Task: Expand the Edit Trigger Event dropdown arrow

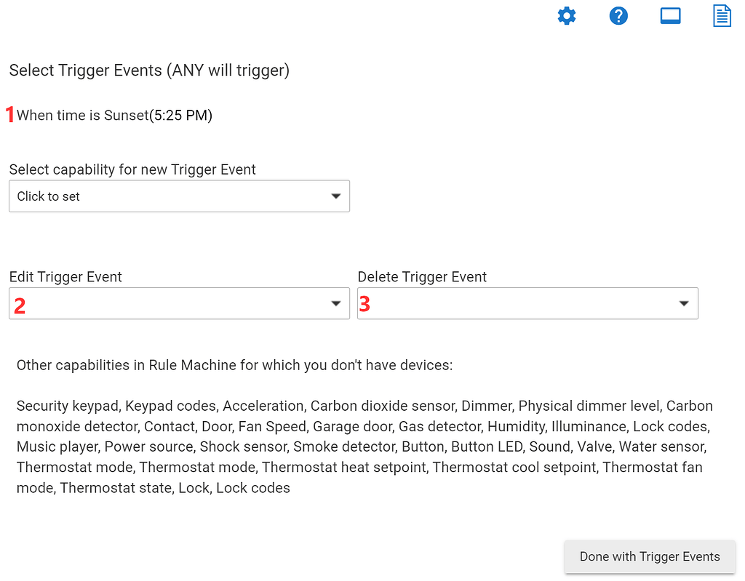Action: [x=335, y=303]
